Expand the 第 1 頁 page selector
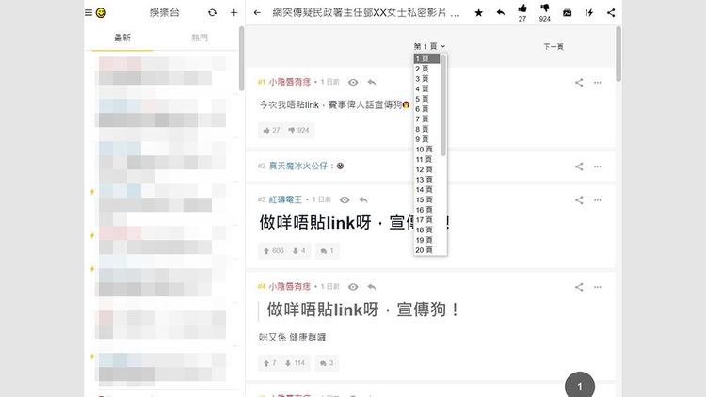 [x=429, y=46]
